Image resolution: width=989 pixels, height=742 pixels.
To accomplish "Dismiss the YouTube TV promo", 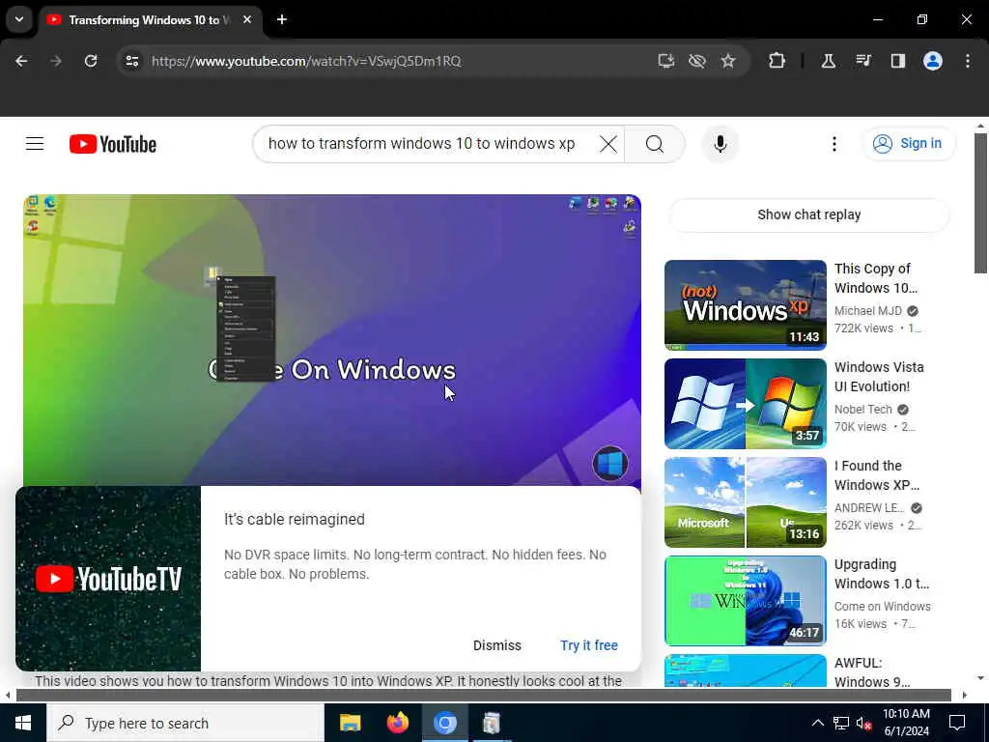I will pyautogui.click(x=497, y=645).
